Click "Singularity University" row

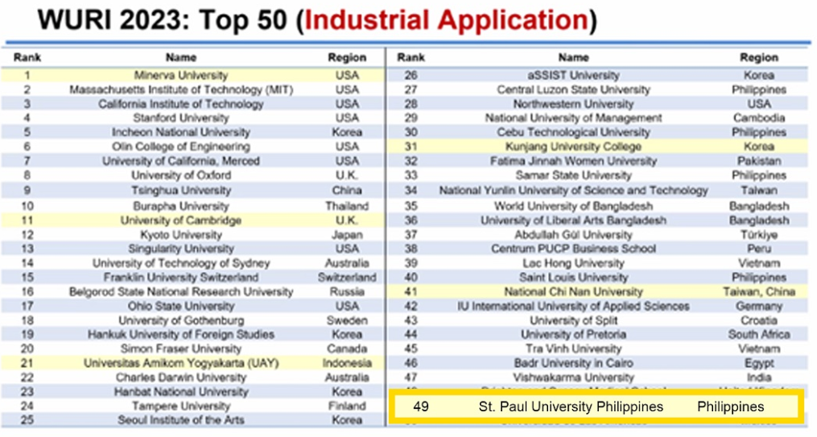[193, 249]
